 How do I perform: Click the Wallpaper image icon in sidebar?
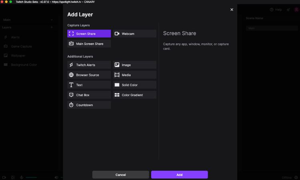(6, 56)
